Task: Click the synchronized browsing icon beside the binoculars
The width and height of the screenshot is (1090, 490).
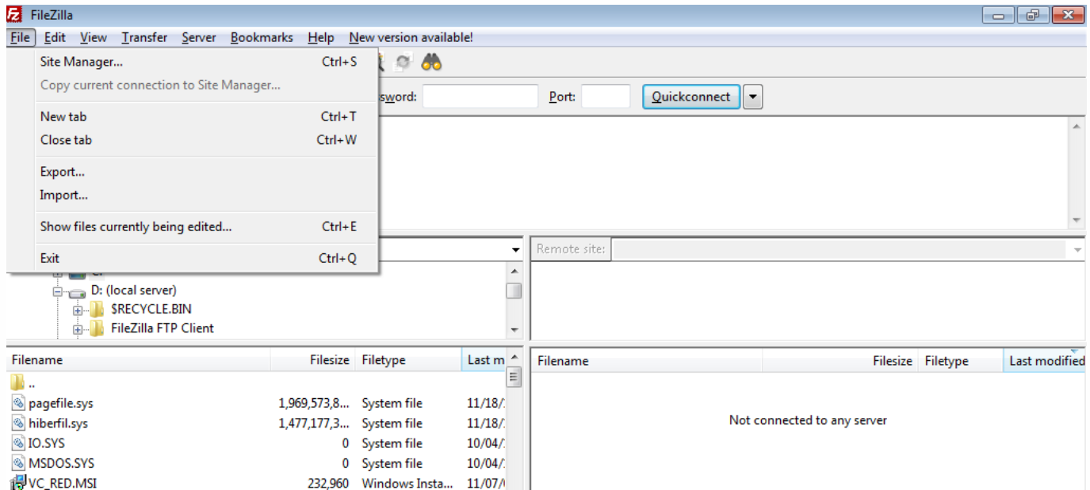Action: coord(403,63)
